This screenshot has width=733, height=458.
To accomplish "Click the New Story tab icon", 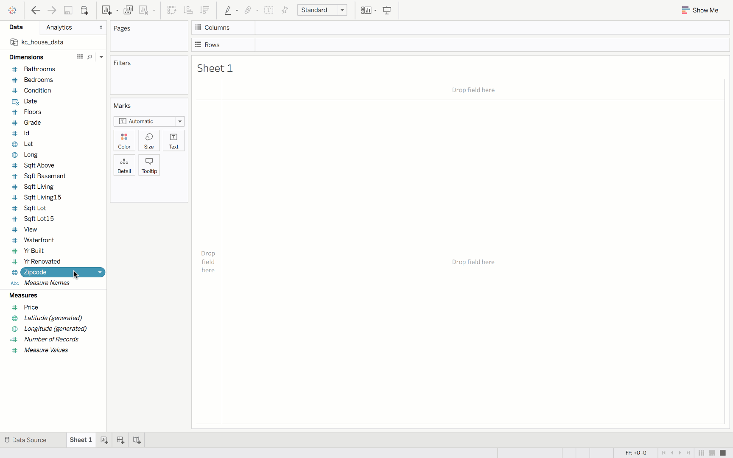I will (x=137, y=440).
